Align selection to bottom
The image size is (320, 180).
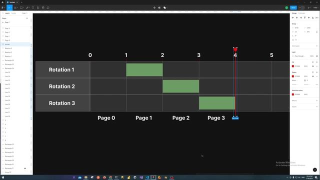click(x=312, y=18)
